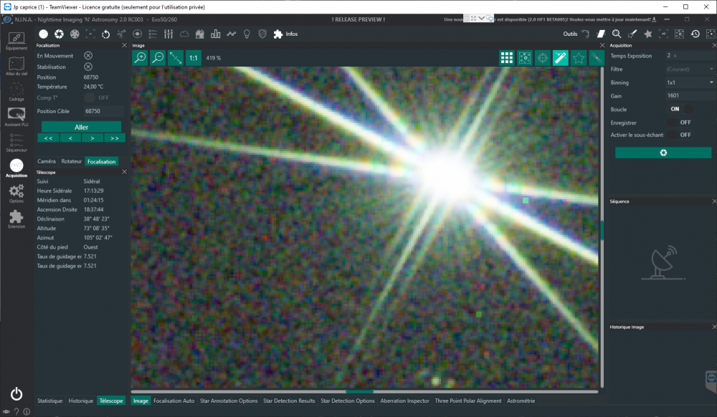Toggle star detection annotation icon

pyautogui.click(x=525, y=58)
